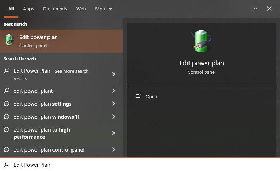Click magnifier icon beside 'See more search results'
Image resolution: width=280 pixels, height=171 pixels.
[x=6, y=71]
